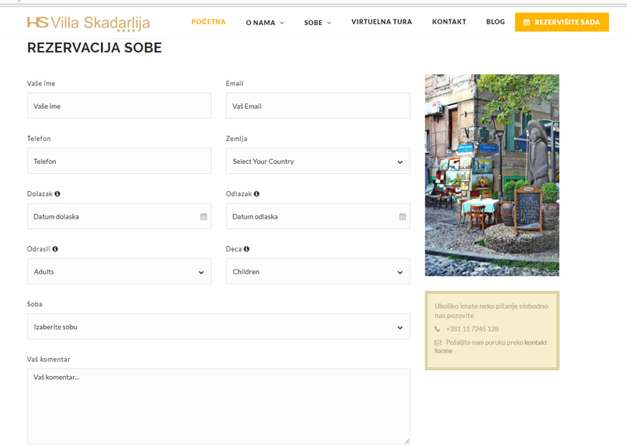Viewport: 627px width, 445px height.
Task: Click the phone icon beside +381 number
Action: pyautogui.click(x=437, y=329)
